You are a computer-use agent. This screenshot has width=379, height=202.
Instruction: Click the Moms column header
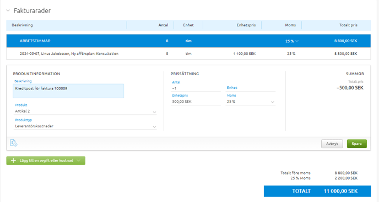tap(290, 25)
